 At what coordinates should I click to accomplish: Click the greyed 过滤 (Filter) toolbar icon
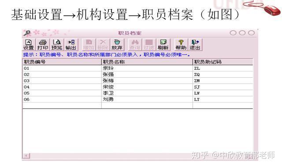[x=149, y=45]
